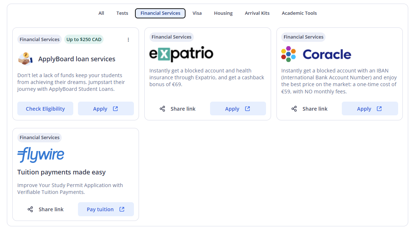
Task: Click Financial Services tag on ApplyBoard card
Action: pyautogui.click(x=40, y=40)
